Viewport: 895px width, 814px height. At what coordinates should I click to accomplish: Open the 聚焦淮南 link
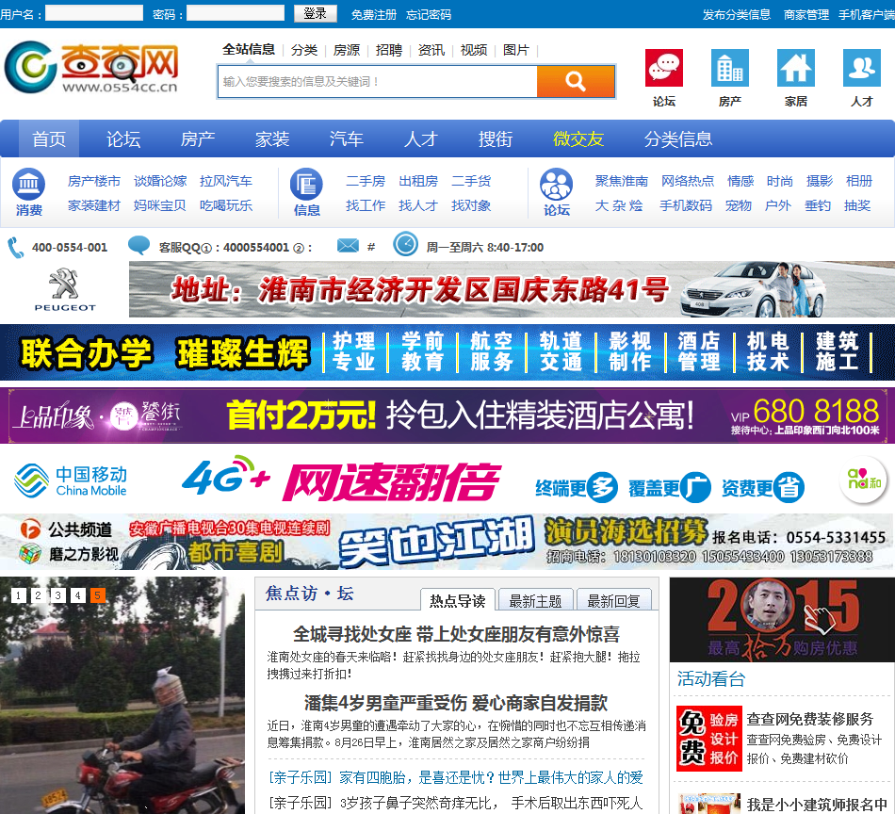pos(622,181)
